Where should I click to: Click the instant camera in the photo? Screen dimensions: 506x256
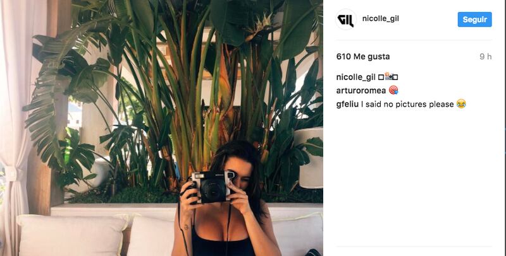(x=210, y=187)
